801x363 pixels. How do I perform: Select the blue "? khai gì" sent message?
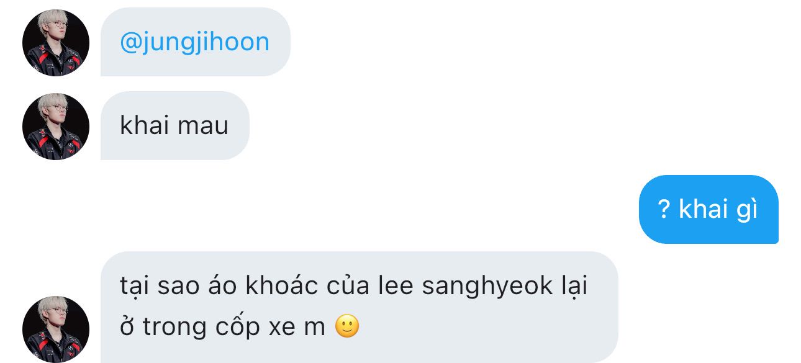[708, 209]
